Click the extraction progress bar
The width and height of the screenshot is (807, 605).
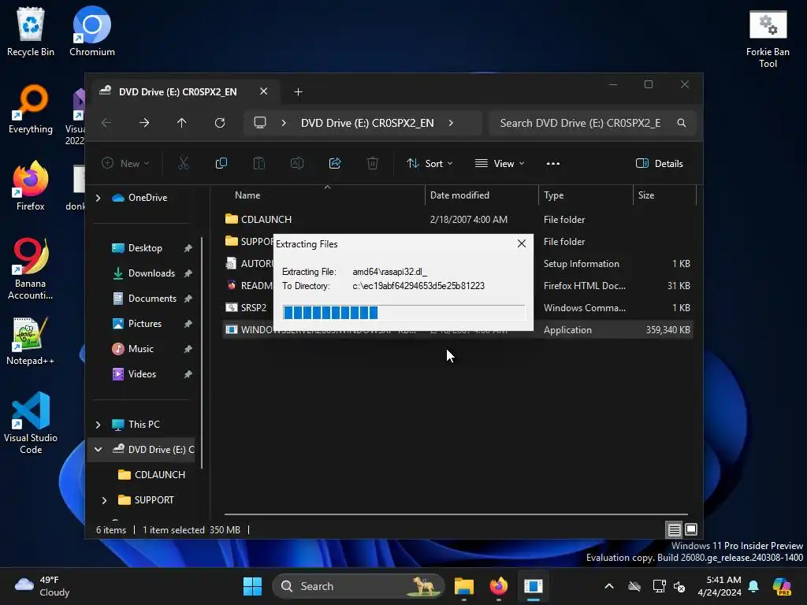[x=403, y=312]
